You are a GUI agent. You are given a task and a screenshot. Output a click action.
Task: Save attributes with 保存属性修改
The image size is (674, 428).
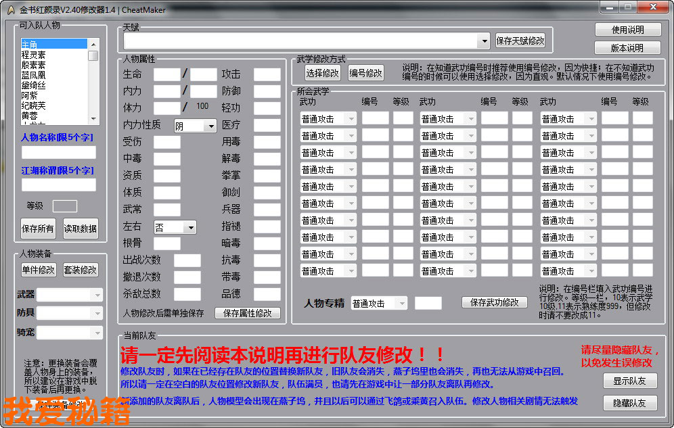247,313
